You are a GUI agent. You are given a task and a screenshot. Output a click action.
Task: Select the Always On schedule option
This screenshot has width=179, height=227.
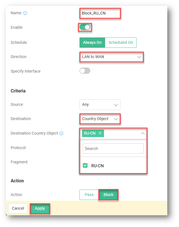(92, 43)
